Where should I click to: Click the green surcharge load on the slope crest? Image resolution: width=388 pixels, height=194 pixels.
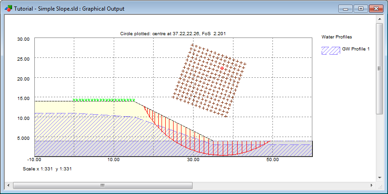point(104,100)
